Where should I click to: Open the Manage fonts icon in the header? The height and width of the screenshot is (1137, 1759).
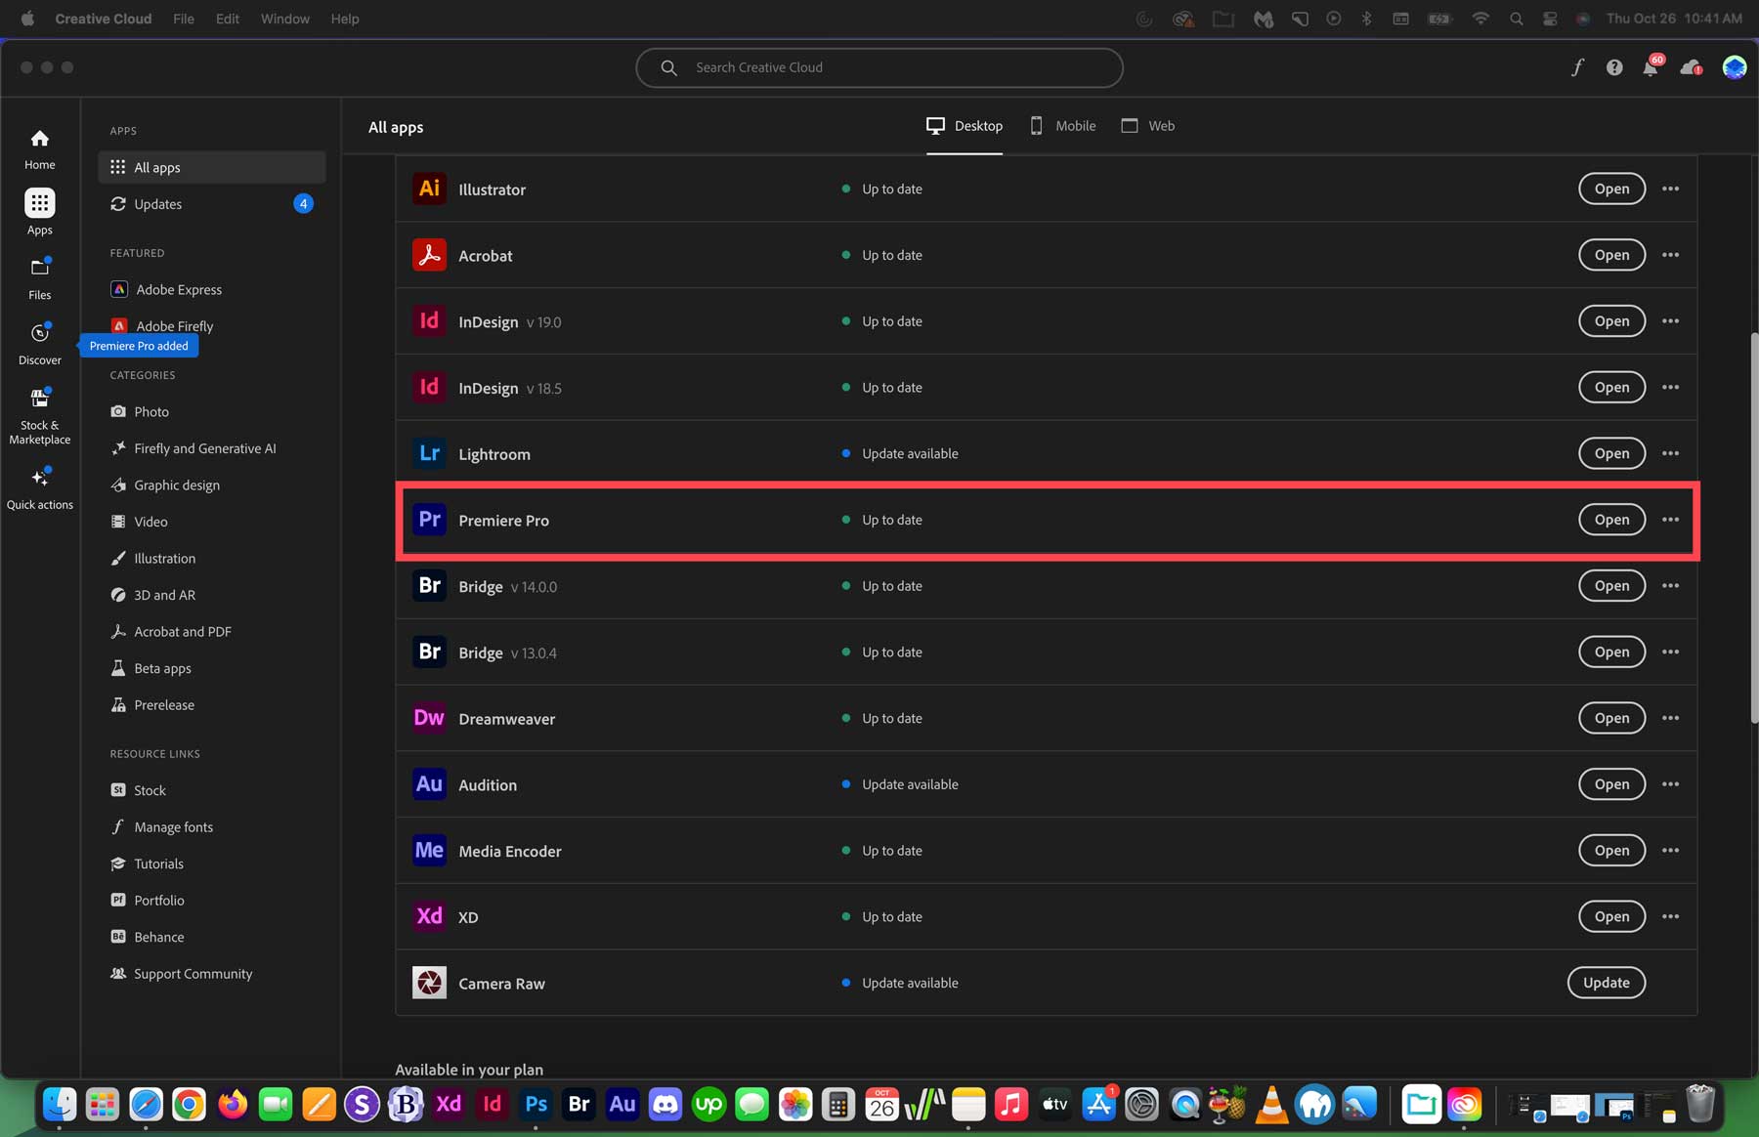1576,67
